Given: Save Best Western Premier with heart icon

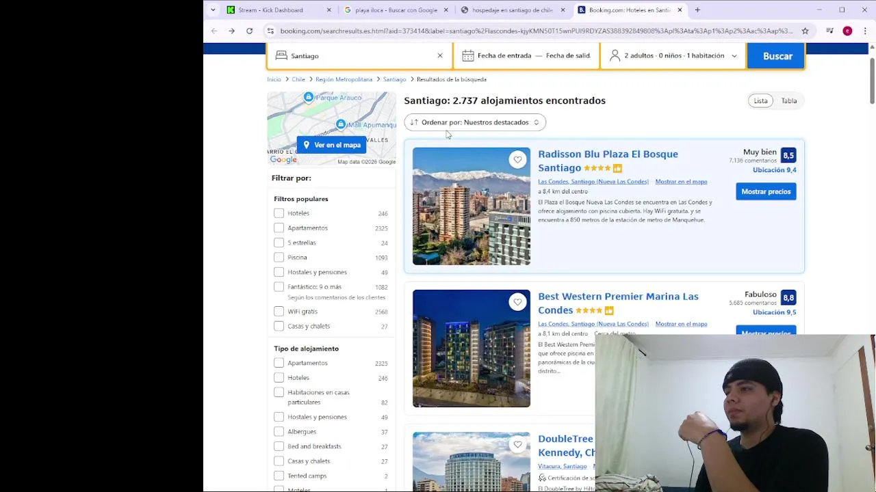Looking at the screenshot, I should (517, 302).
